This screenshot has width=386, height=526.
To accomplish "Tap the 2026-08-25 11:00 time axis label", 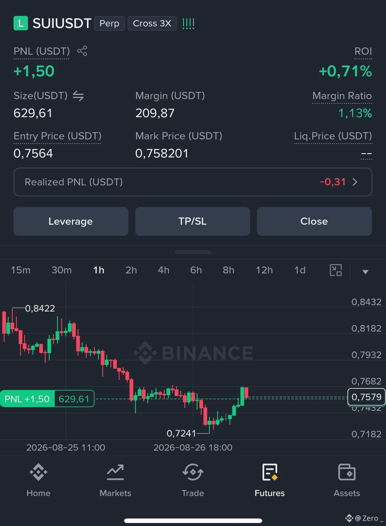I will pyautogui.click(x=66, y=448).
